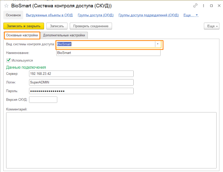Image resolution: width=223 pixels, height=172 pixels.
Task: Expand Еще navigation links dropdown
Action: pos(191,15)
